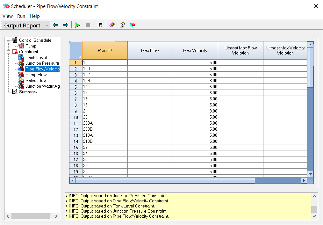Select Junction Pressure in the tree
Screen dimensions: 323x225
pyautogui.click(x=42, y=63)
